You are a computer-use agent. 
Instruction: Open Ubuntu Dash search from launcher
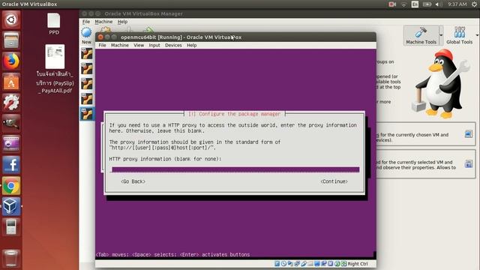point(11,20)
